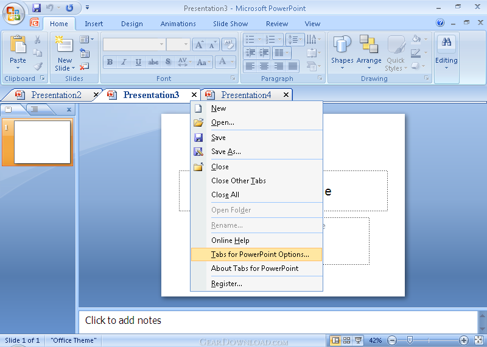Select Close Other Tabs from context menu
Image resolution: width=487 pixels, height=347 pixels.
(256, 181)
